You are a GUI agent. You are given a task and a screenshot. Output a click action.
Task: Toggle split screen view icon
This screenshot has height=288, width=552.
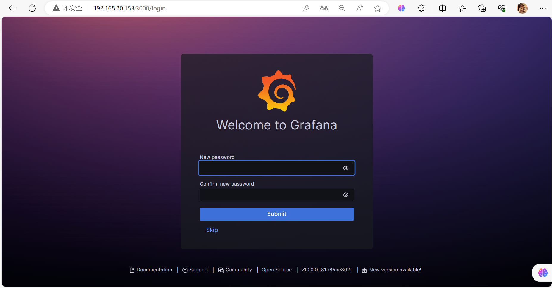(442, 8)
